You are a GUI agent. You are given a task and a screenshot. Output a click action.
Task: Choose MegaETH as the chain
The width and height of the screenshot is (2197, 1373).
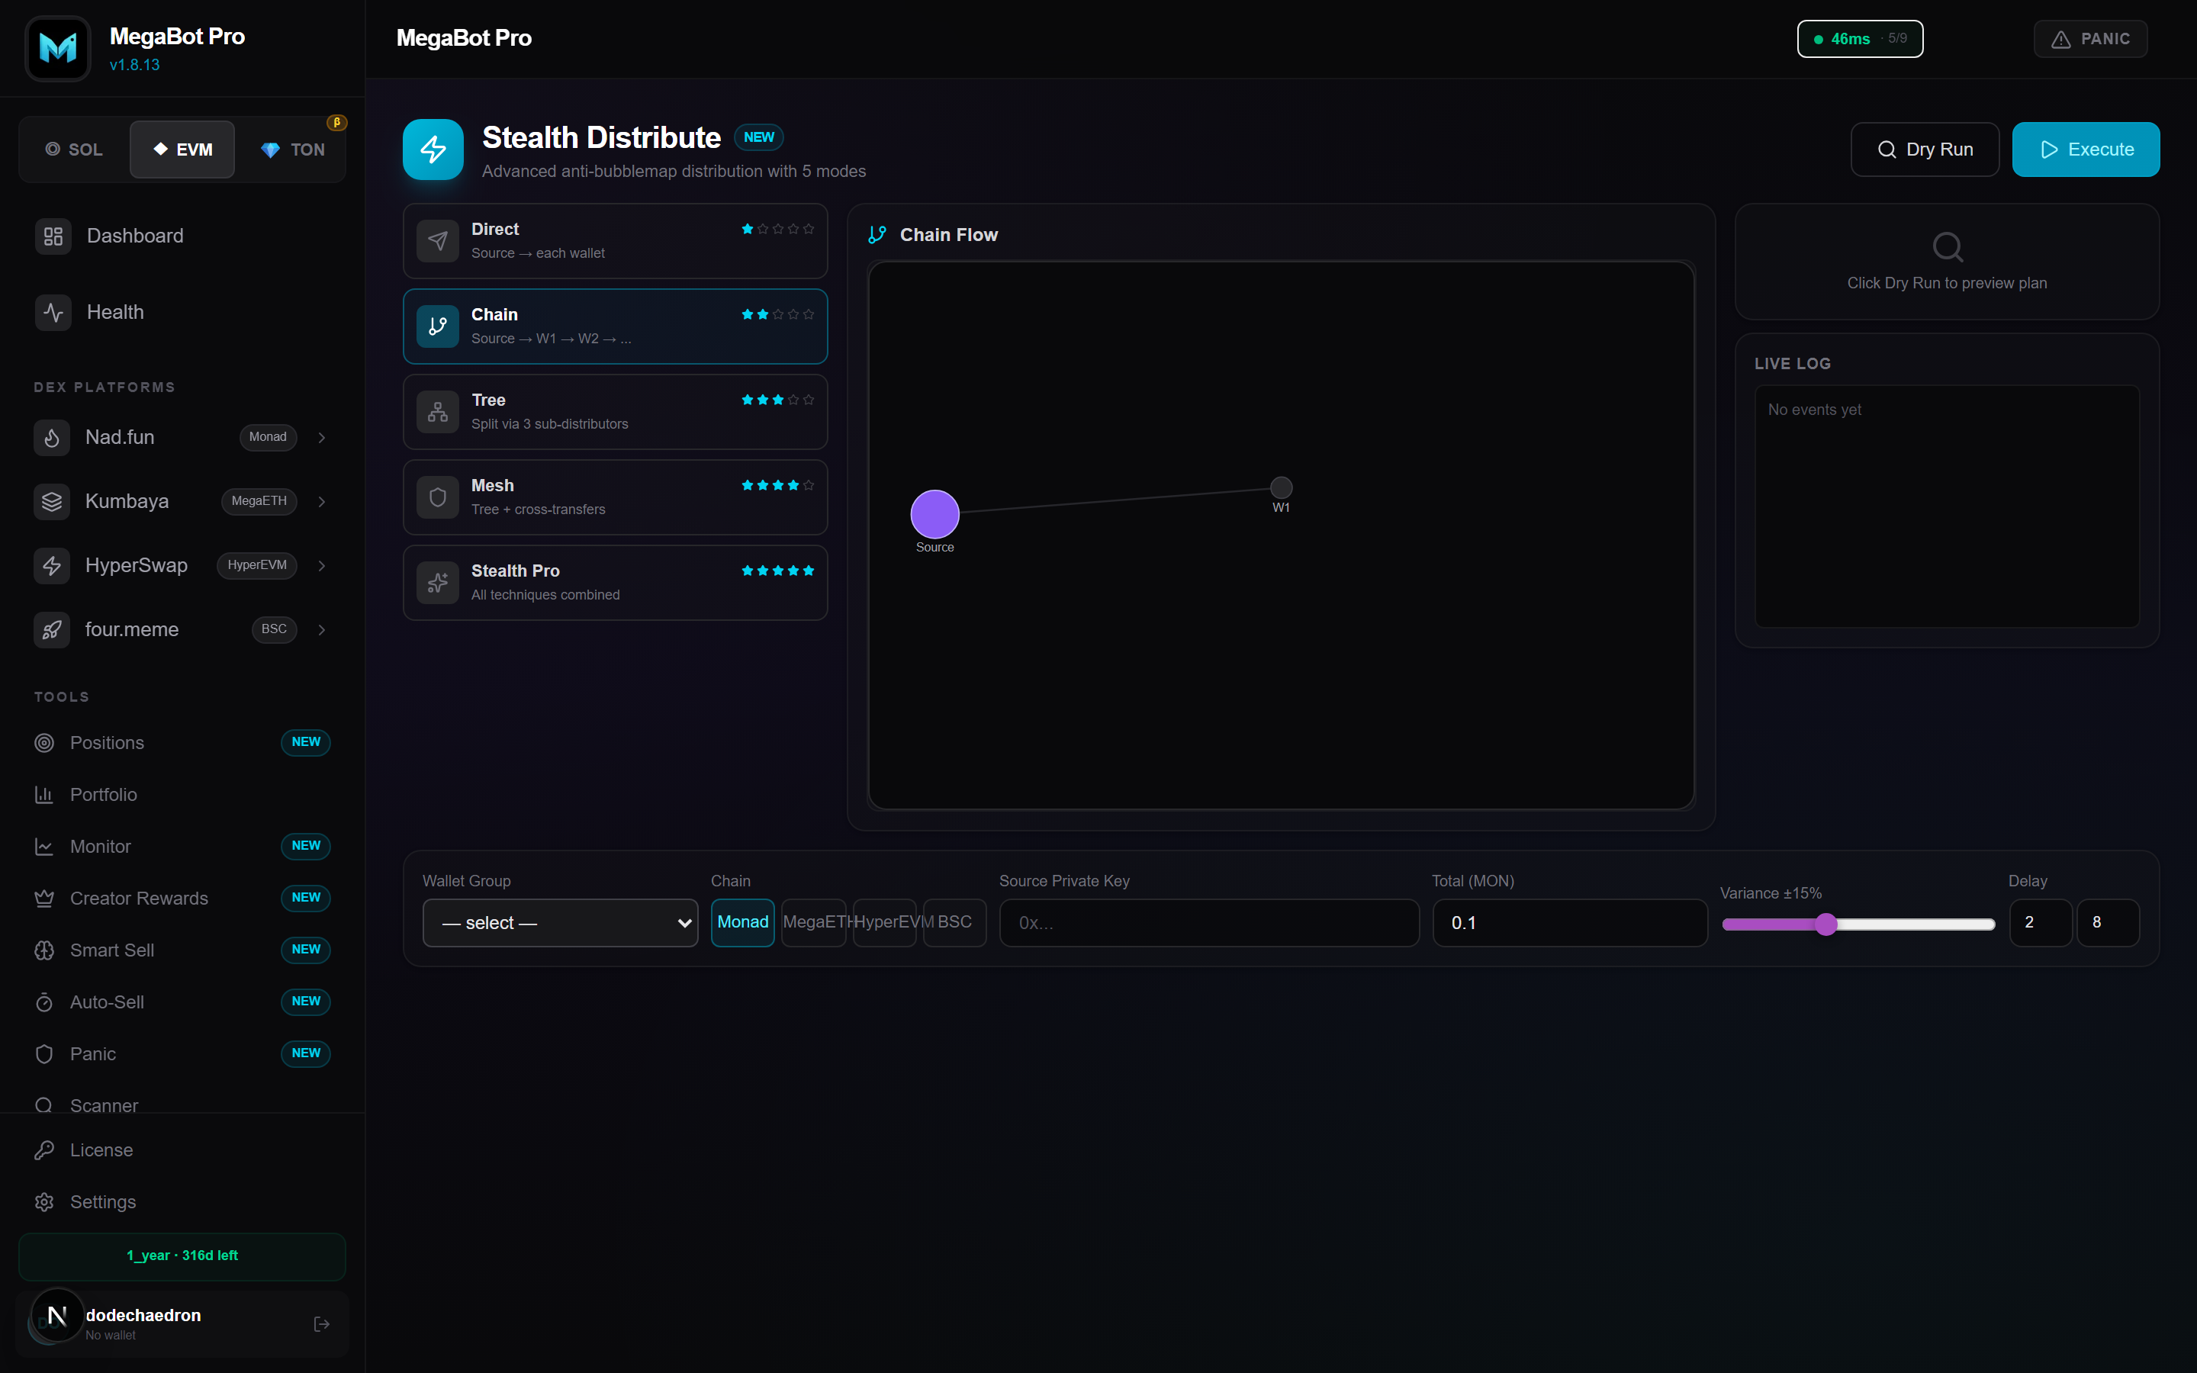[815, 923]
